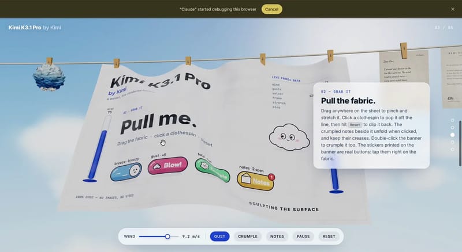Click the 'Kimi K3.1 Pro' banner headline
This screenshot has height=252, width=462.
[x=161, y=80]
